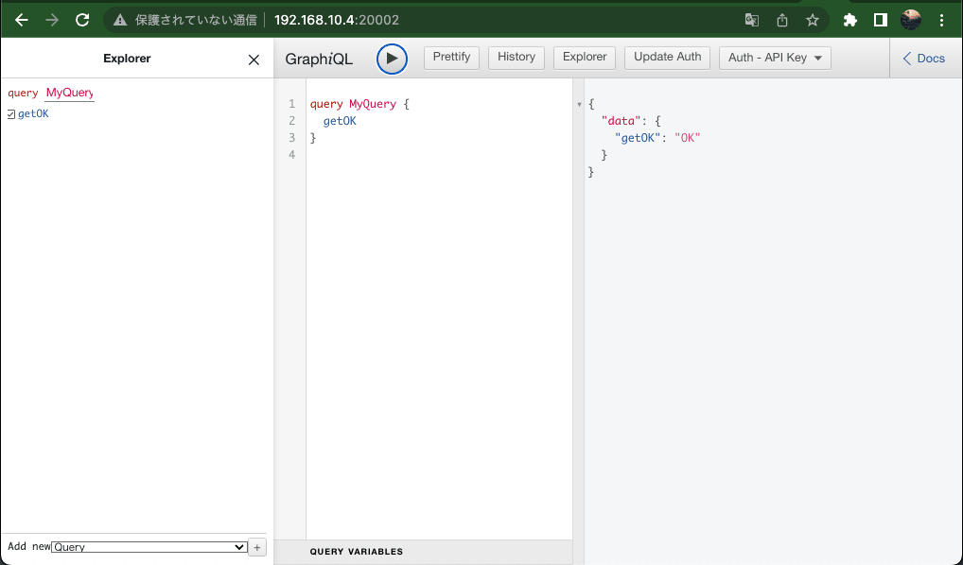Click line number 4 in the editor gutter
The height and width of the screenshot is (565, 963).
(292, 155)
